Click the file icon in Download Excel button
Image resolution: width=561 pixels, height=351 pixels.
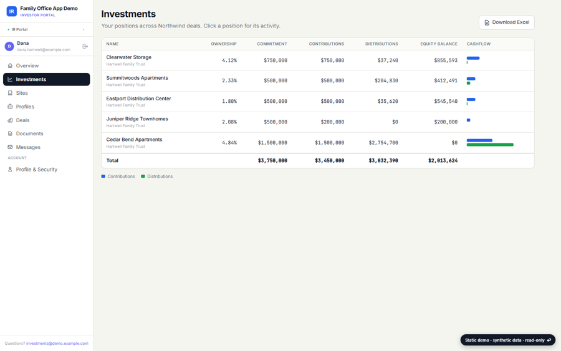pos(487,22)
